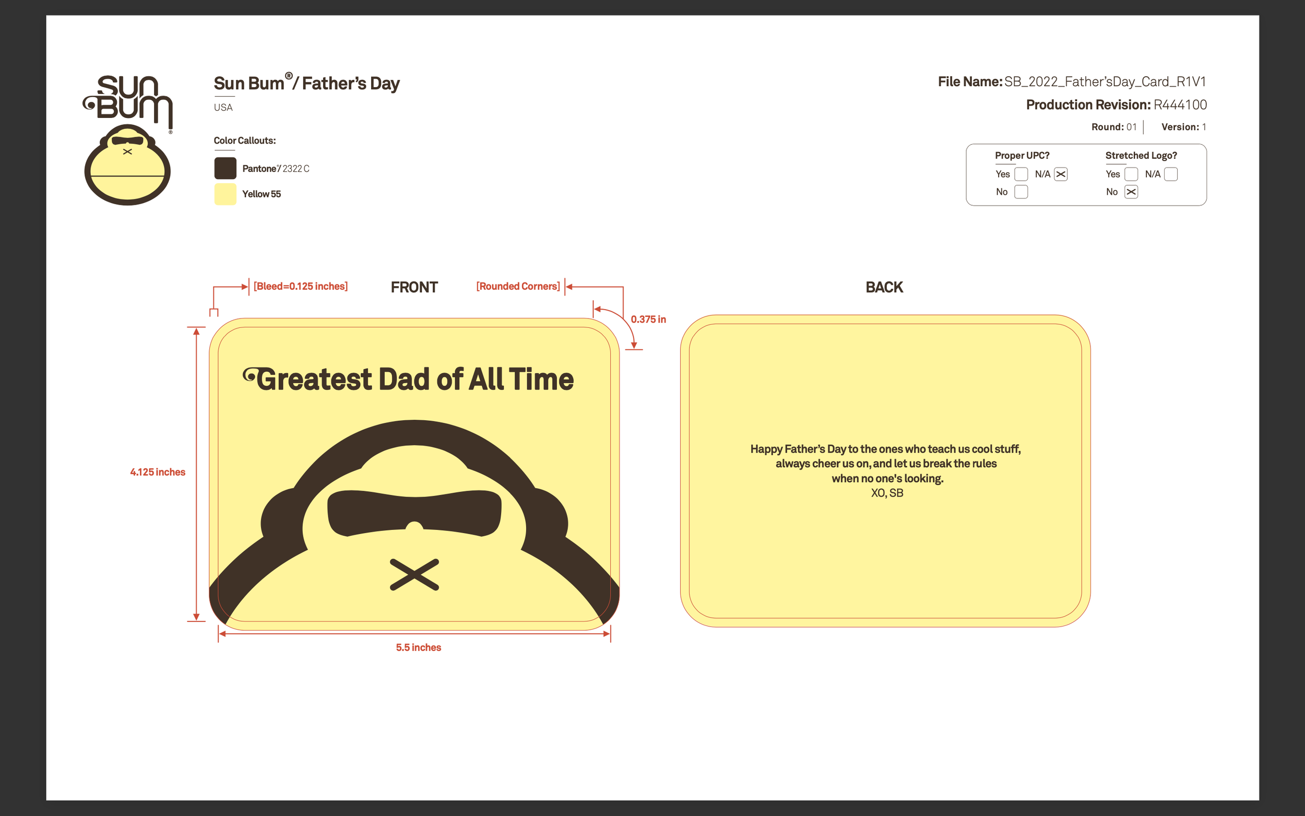Click the '[Rounded Corners]' annotation
This screenshot has height=816, width=1305.
pos(518,286)
